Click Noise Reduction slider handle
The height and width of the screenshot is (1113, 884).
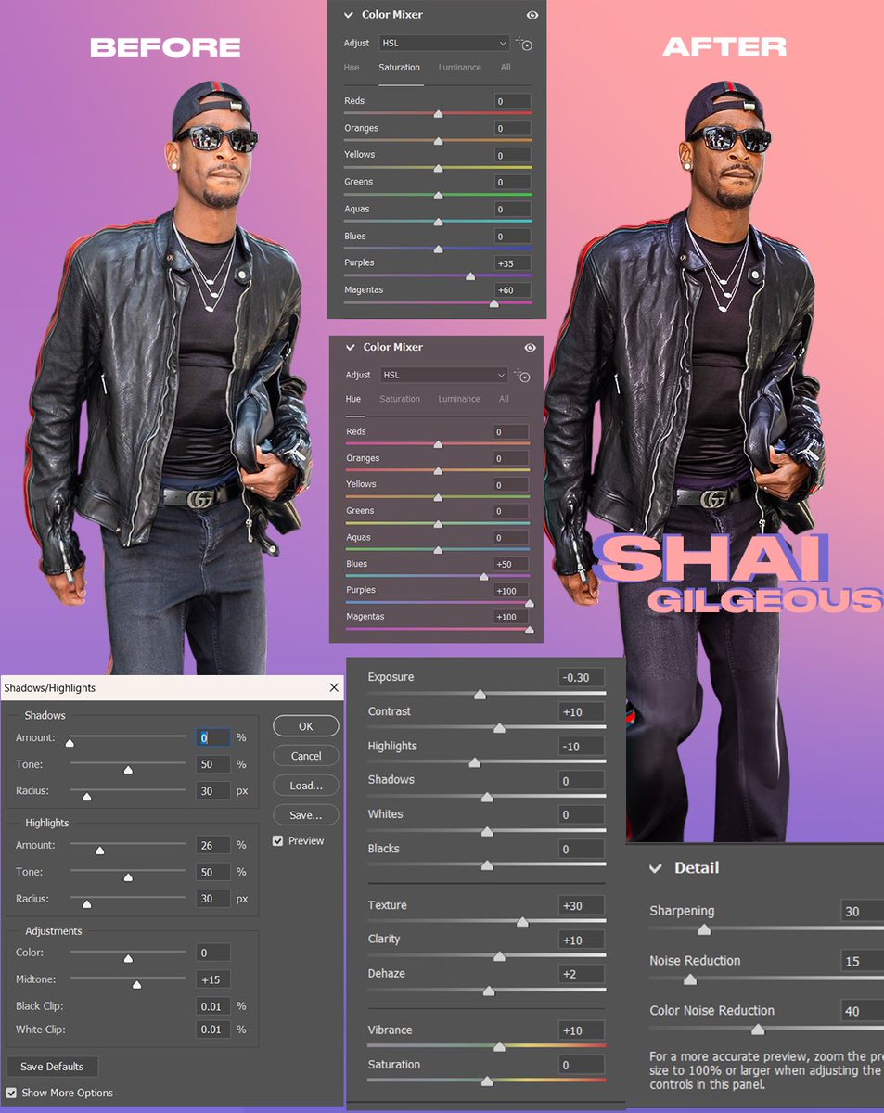click(689, 979)
